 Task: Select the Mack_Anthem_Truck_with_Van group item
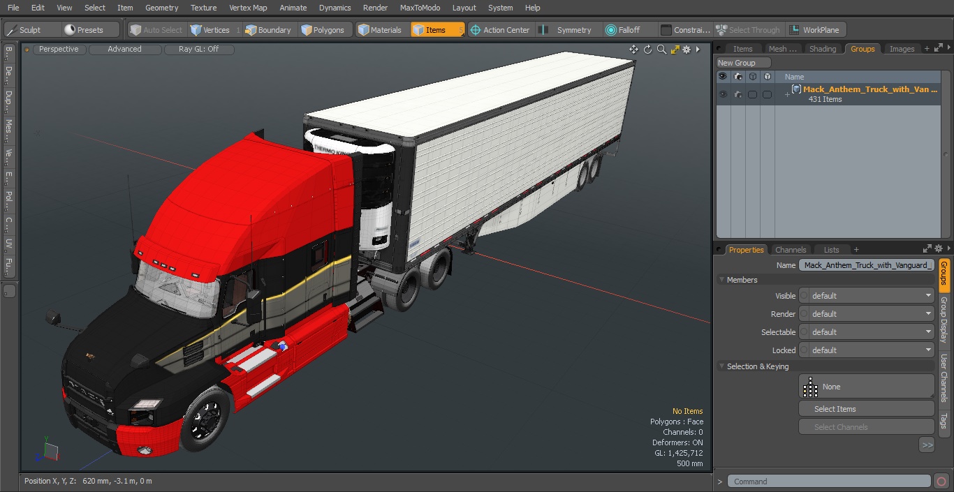tap(870, 89)
